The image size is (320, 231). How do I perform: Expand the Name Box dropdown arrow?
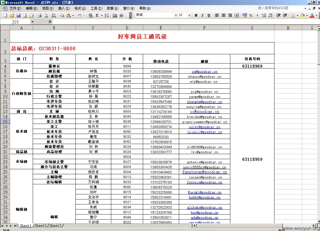(32, 22)
